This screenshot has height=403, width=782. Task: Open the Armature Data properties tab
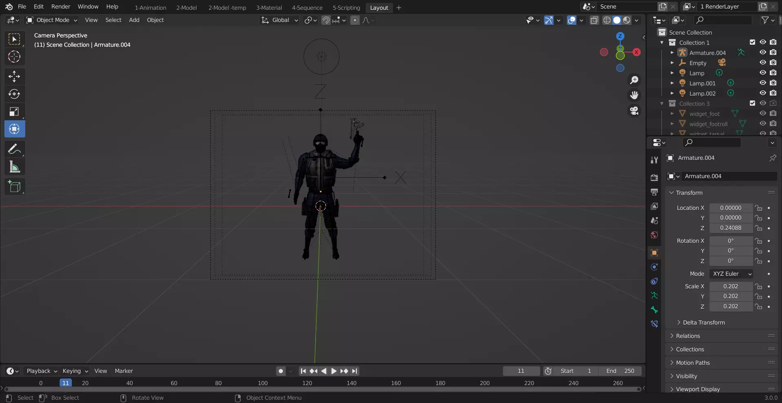tap(654, 295)
